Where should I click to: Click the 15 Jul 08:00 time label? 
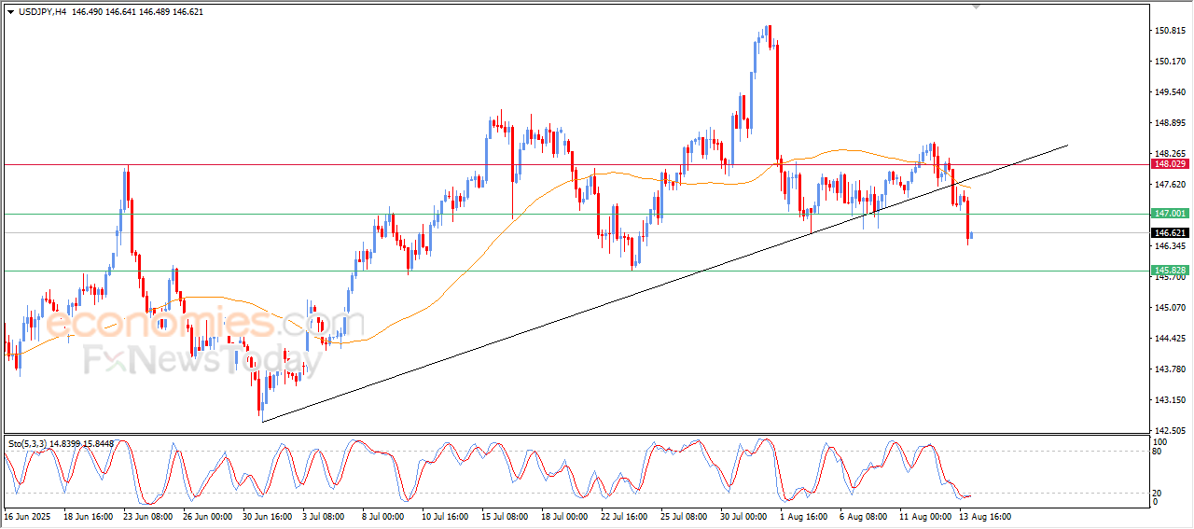[506, 516]
